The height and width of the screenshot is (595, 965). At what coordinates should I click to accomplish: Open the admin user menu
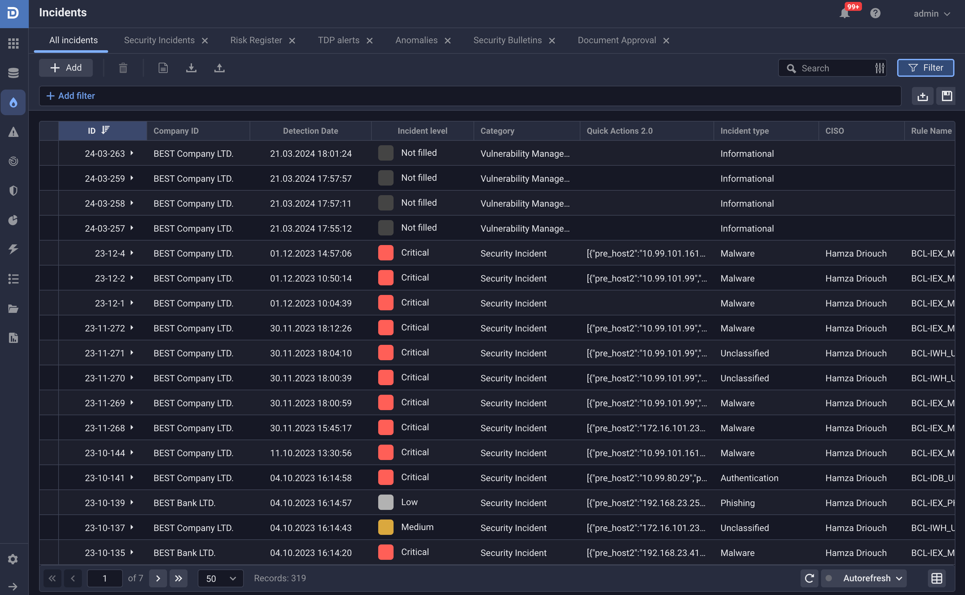point(931,13)
